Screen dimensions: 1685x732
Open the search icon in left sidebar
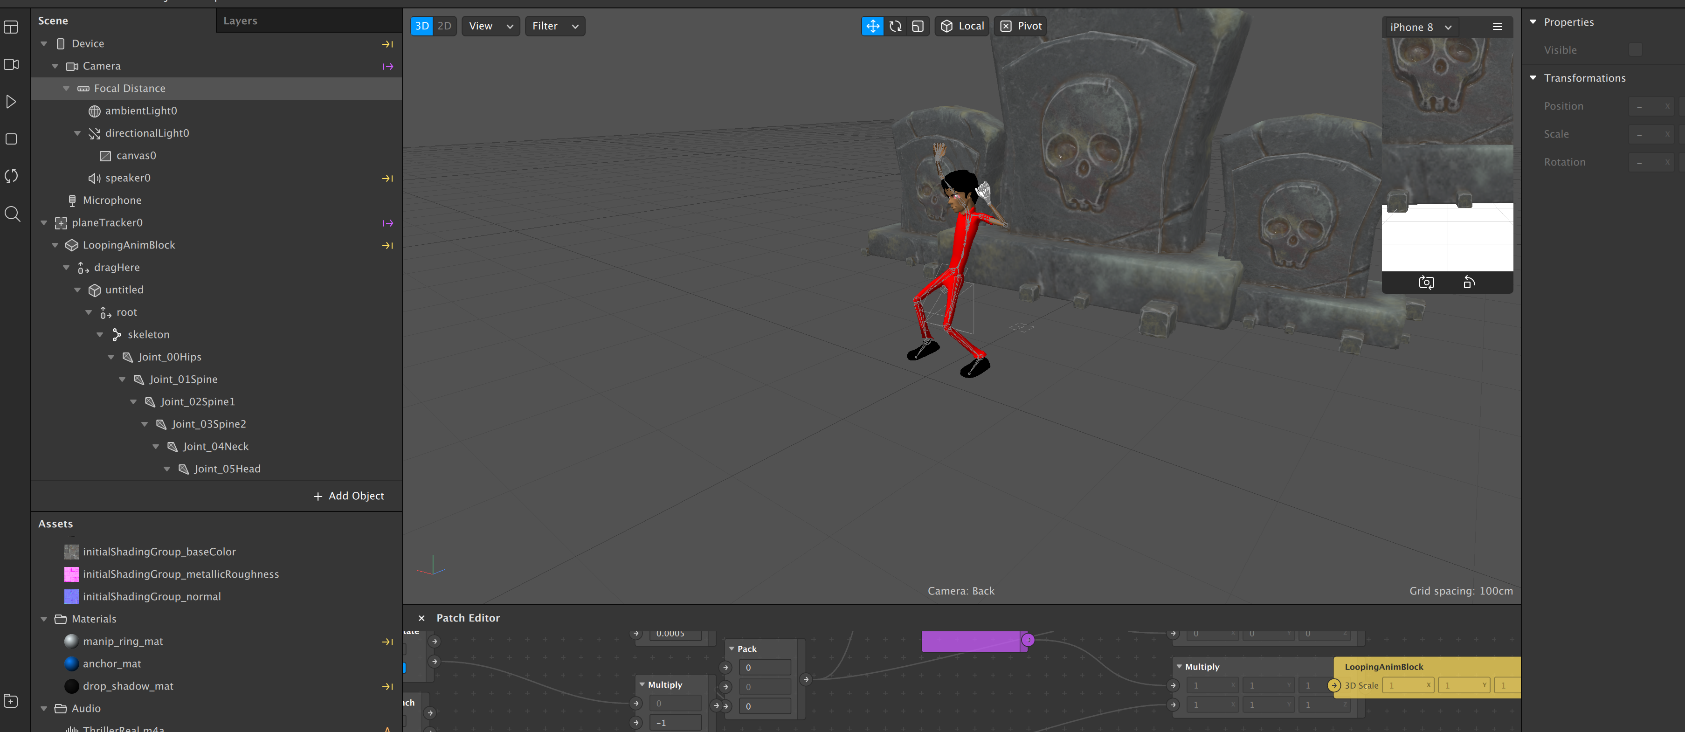tap(12, 214)
